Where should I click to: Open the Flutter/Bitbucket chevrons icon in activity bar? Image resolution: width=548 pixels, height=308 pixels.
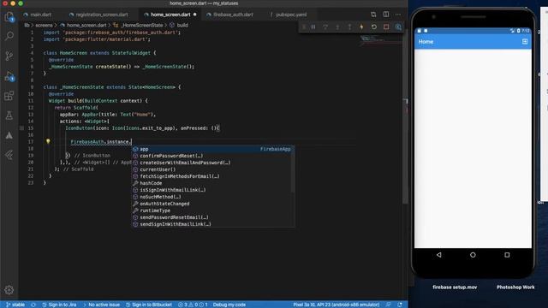[9, 155]
